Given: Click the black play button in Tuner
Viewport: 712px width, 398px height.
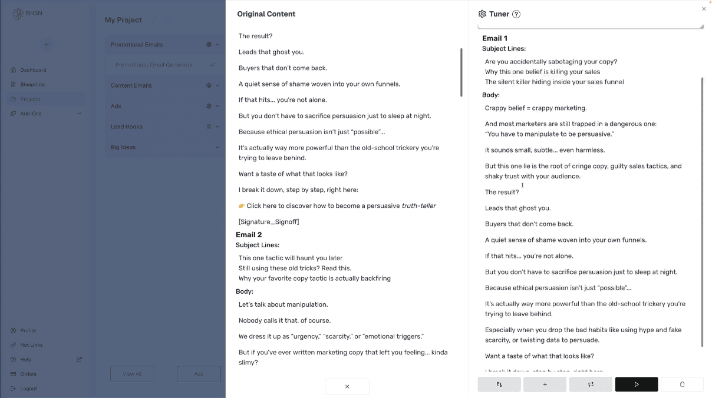Looking at the screenshot, I should click(637, 384).
